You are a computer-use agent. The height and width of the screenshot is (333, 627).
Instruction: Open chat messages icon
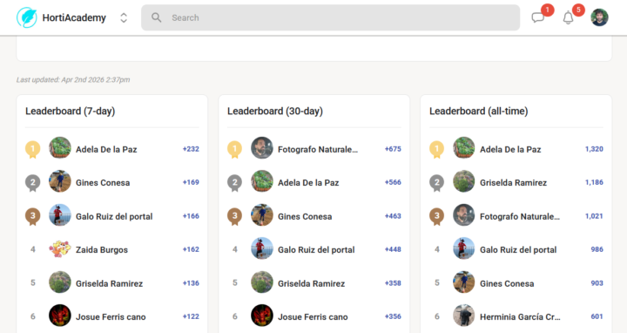coord(538,17)
